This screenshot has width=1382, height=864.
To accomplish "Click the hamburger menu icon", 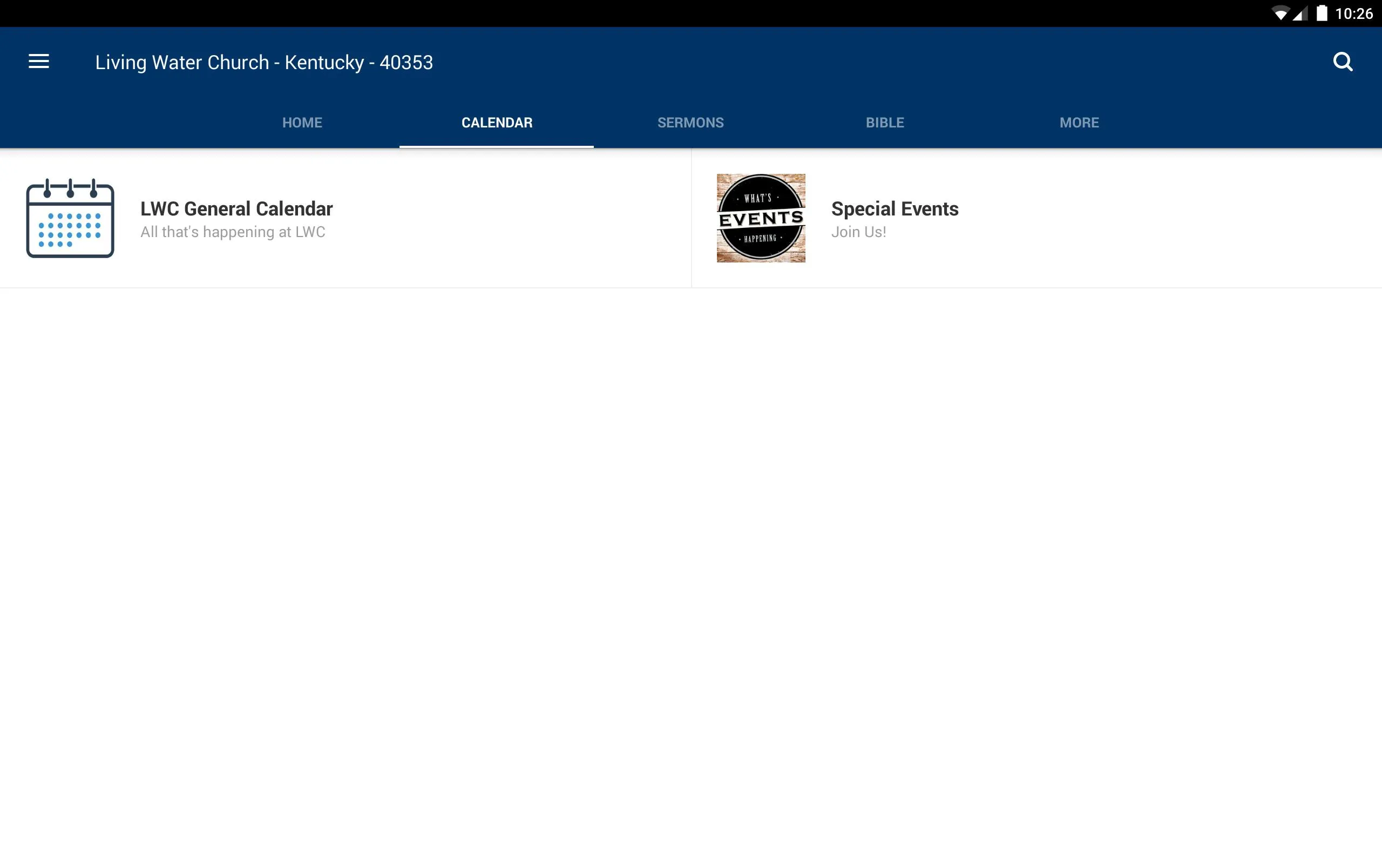I will point(39,62).
